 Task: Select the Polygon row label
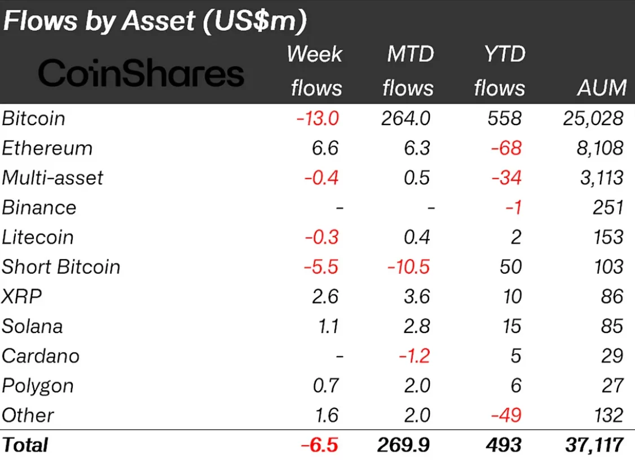(x=38, y=386)
